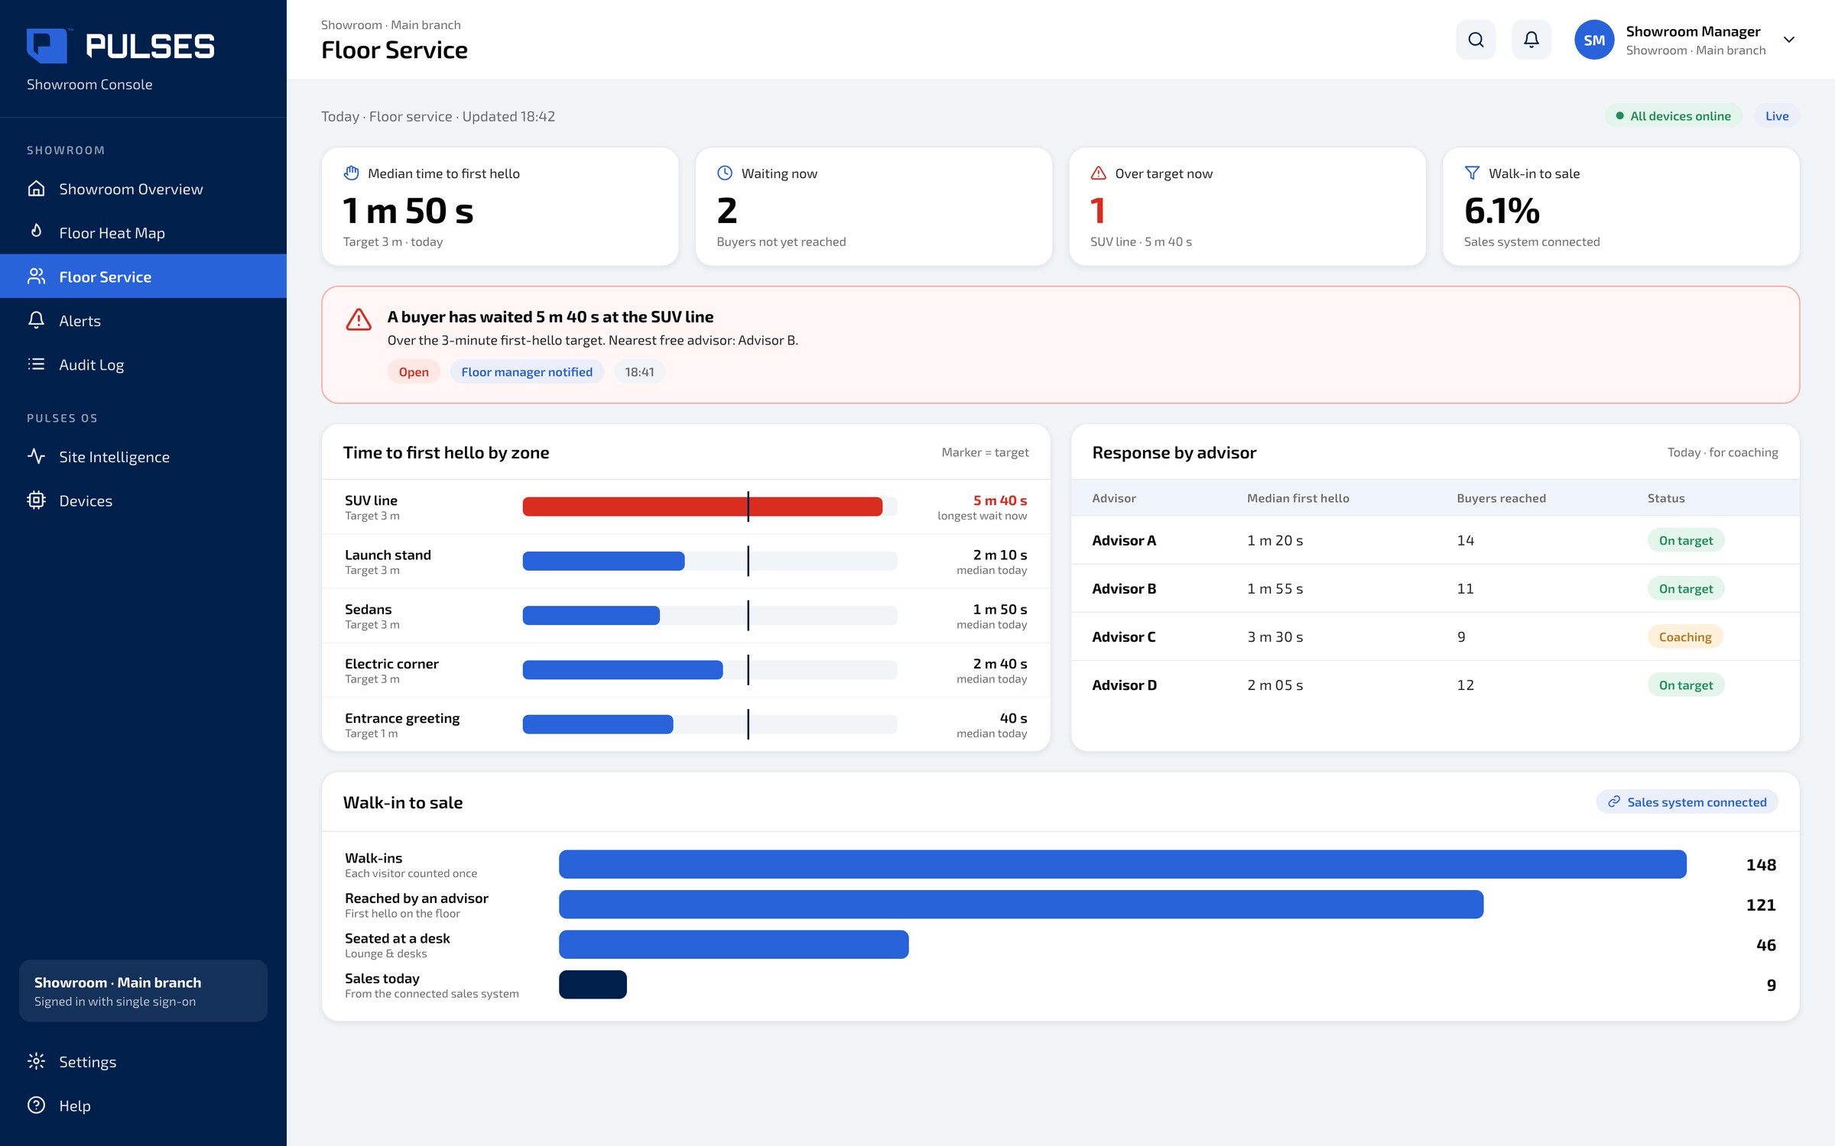The width and height of the screenshot is (1835, 1146).
Task: Click the All devices online badge
Action: click(1673, 116)
